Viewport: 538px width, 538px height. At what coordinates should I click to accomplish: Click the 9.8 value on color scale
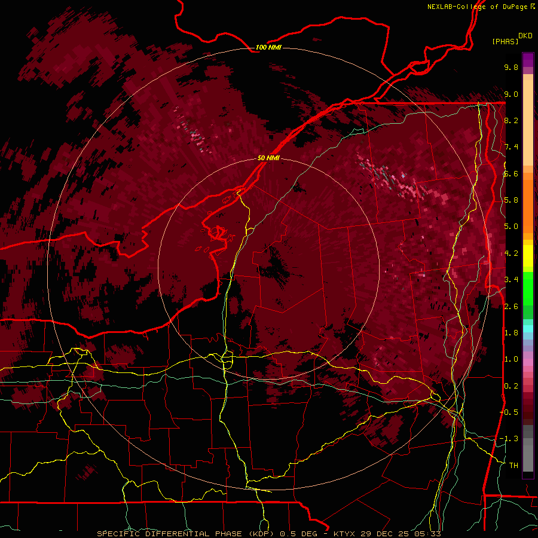(x=511, y=67)
